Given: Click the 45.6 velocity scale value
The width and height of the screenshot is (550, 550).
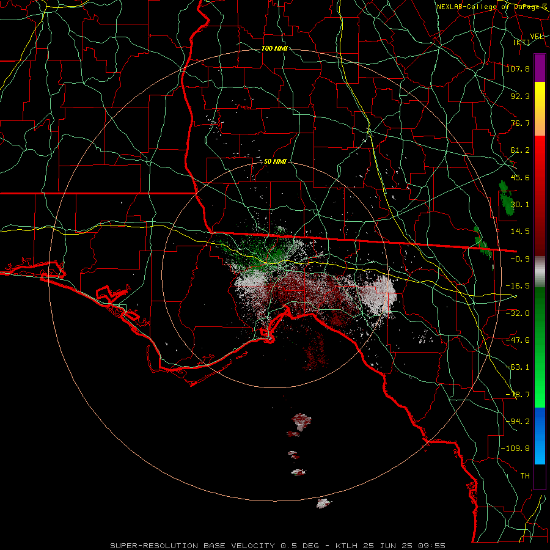Looking at the screenshot, I should 520,177.
